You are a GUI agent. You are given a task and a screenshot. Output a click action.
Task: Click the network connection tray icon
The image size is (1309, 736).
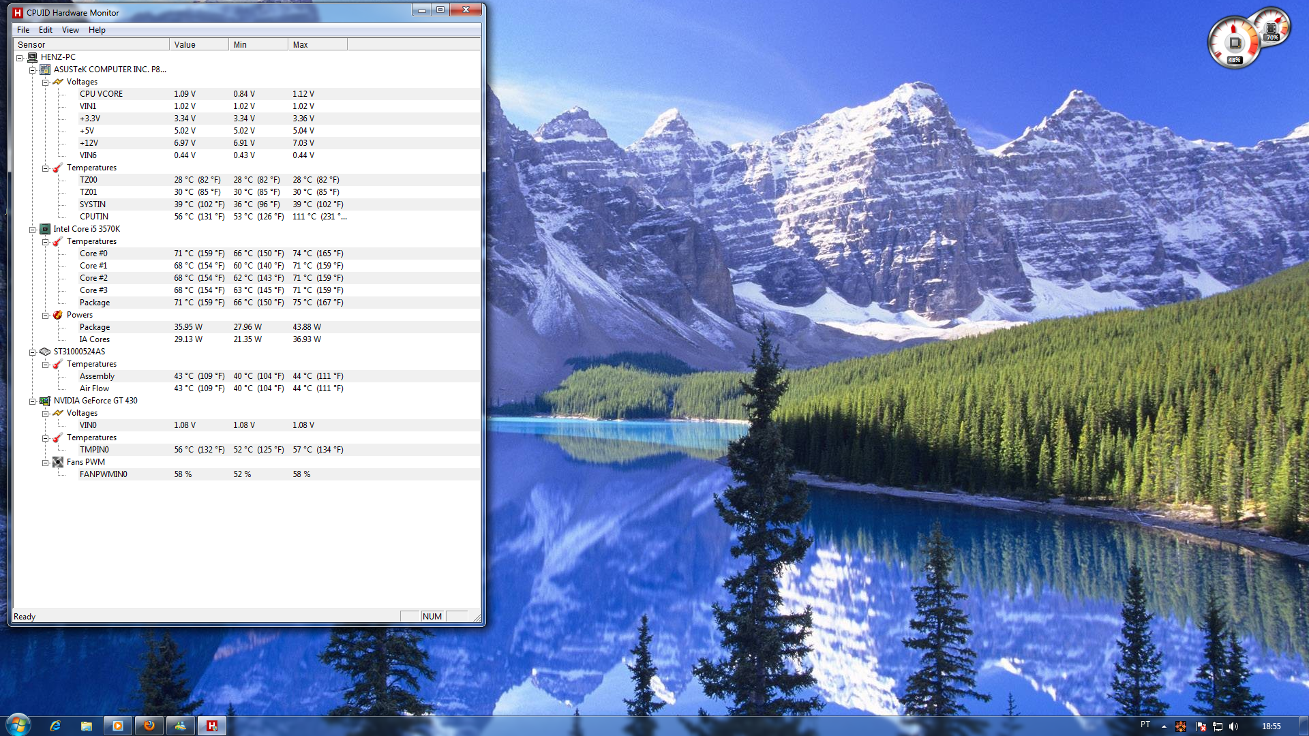(x=1218, y=726)
